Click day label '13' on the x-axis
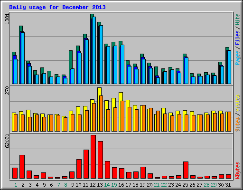 pyautogui.click(x=100, y=185)
